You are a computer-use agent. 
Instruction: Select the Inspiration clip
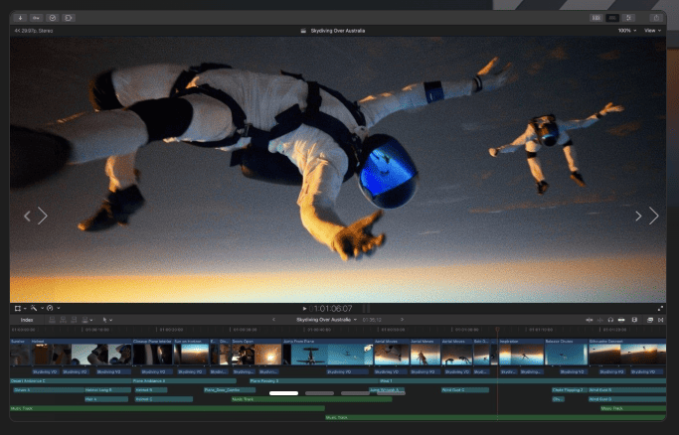pos(521,352)
